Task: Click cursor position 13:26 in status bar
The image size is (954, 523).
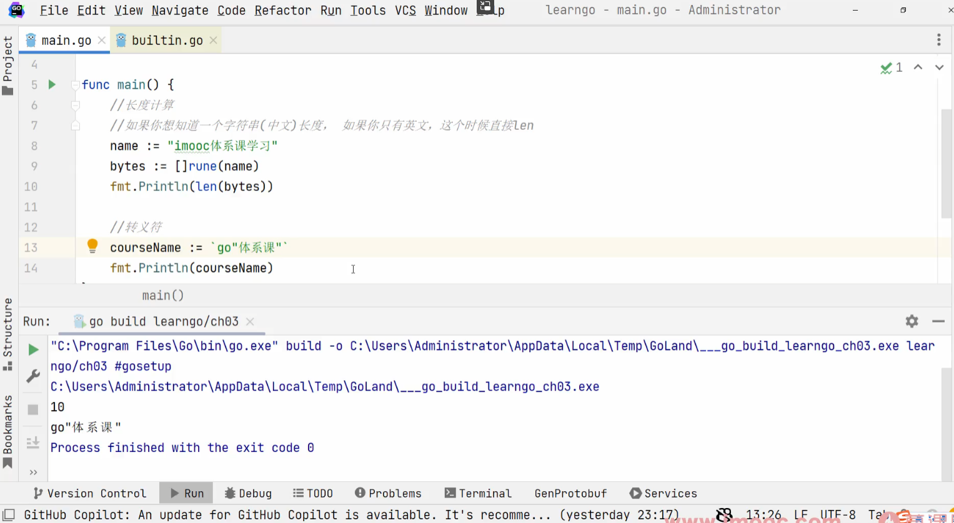Action: (x=763, y=515)
